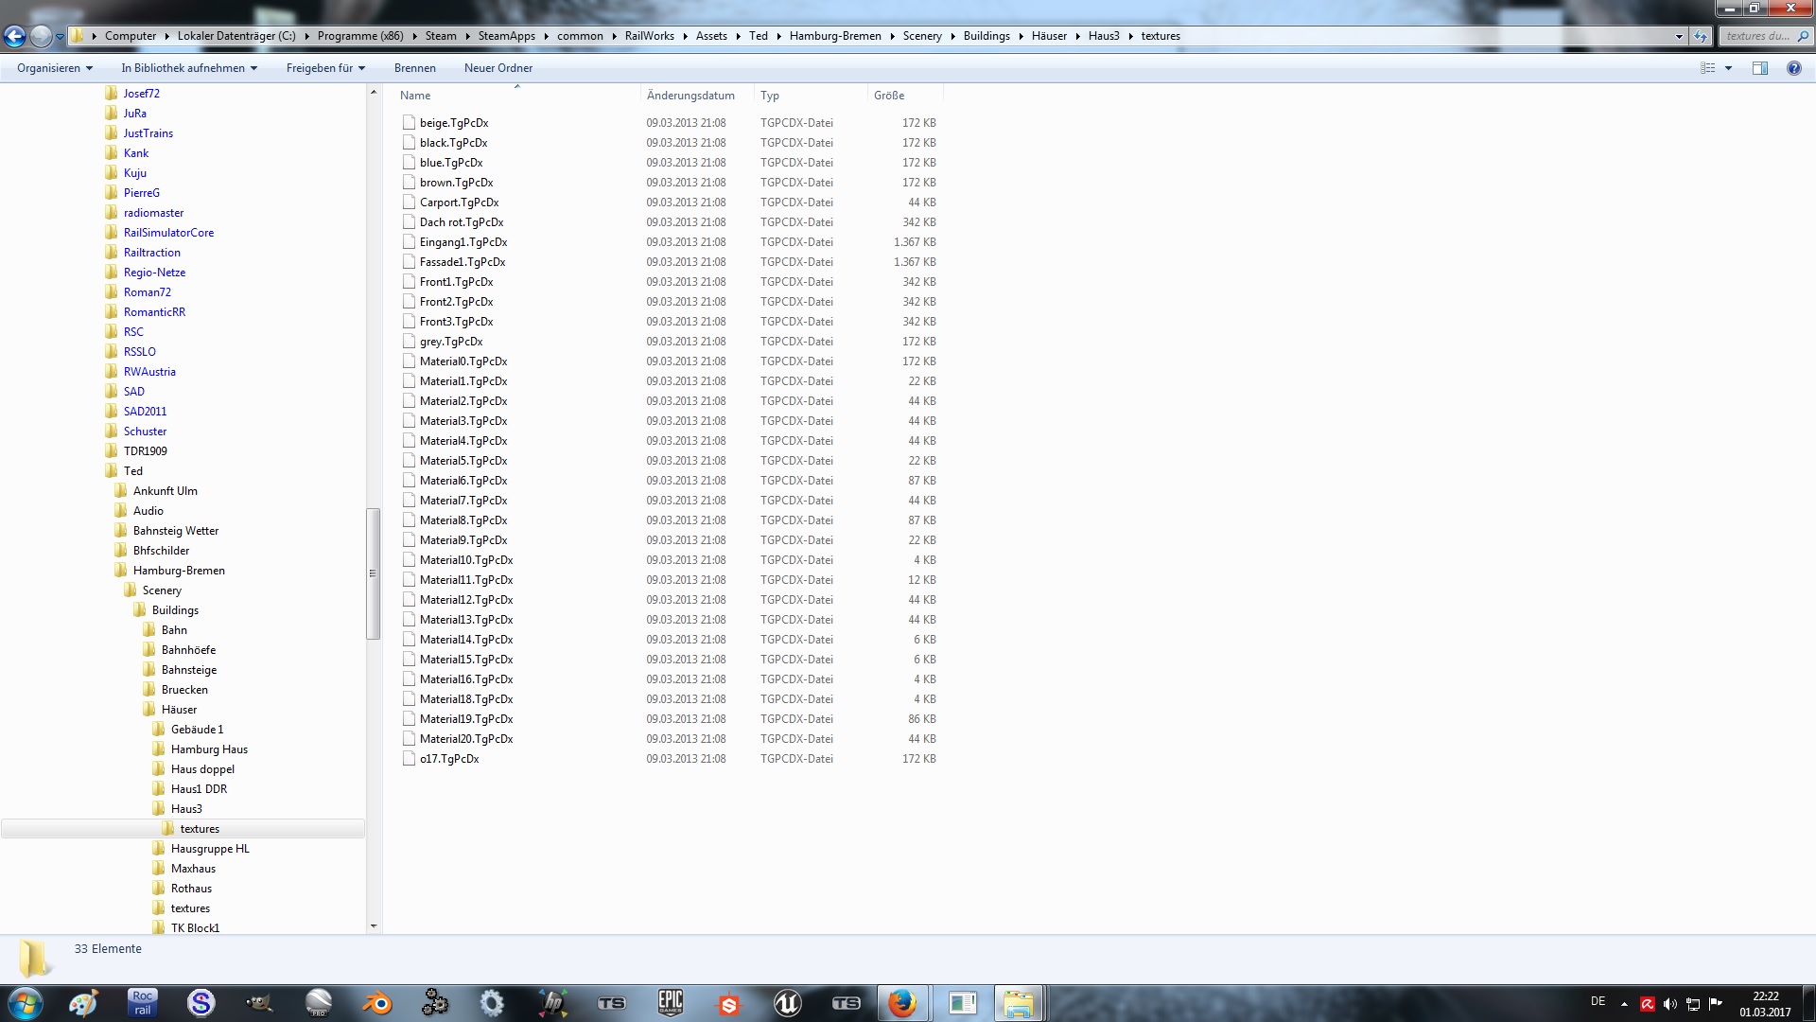
Task: Click the view mode icon
Action: click(x=1707, y=68)
